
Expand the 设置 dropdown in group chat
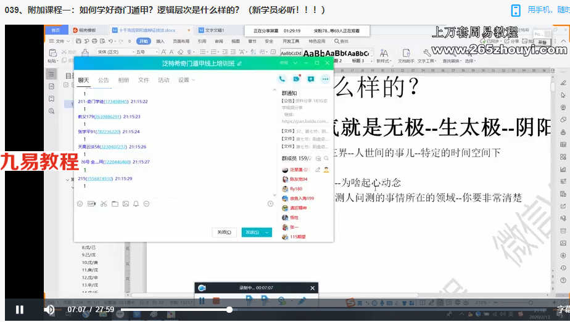[x=186, y=80]
